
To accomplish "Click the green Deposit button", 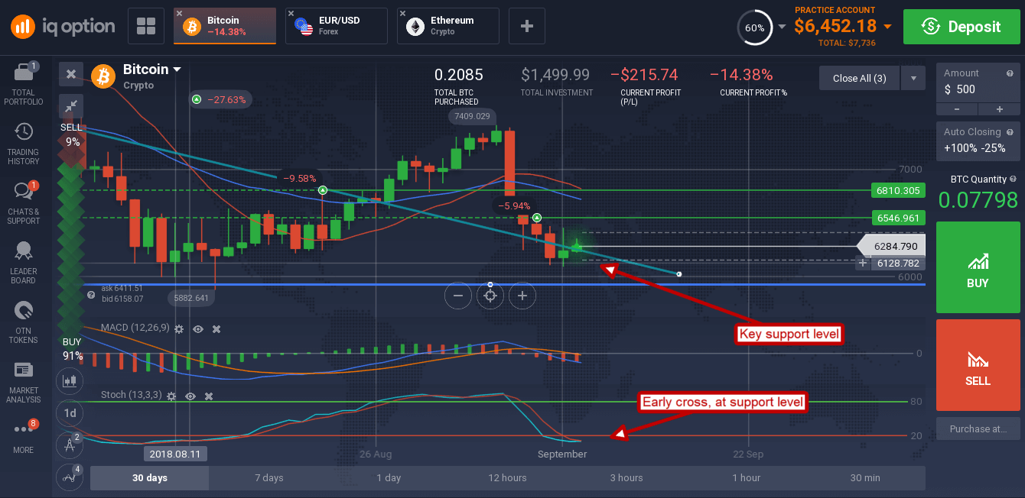I will 961,27.
